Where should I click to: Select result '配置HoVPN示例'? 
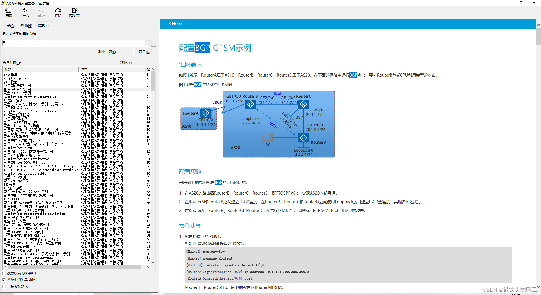pyautogui.click(x=15, y=177)
